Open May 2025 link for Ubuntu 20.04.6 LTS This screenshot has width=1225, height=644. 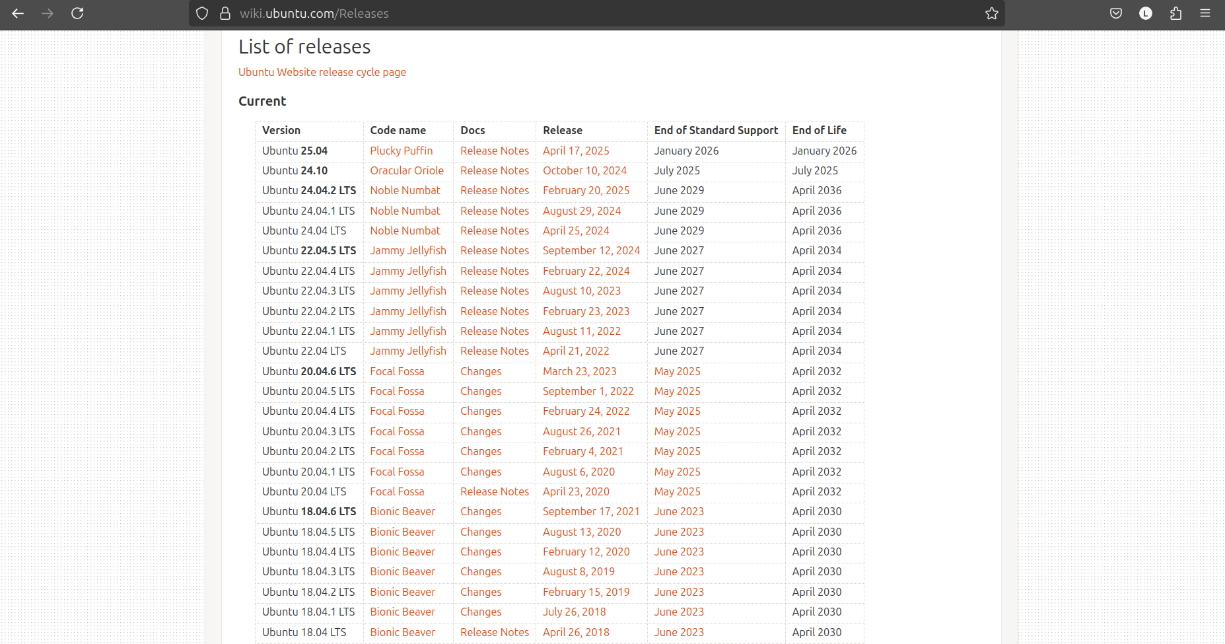click(x=678, y=371)
